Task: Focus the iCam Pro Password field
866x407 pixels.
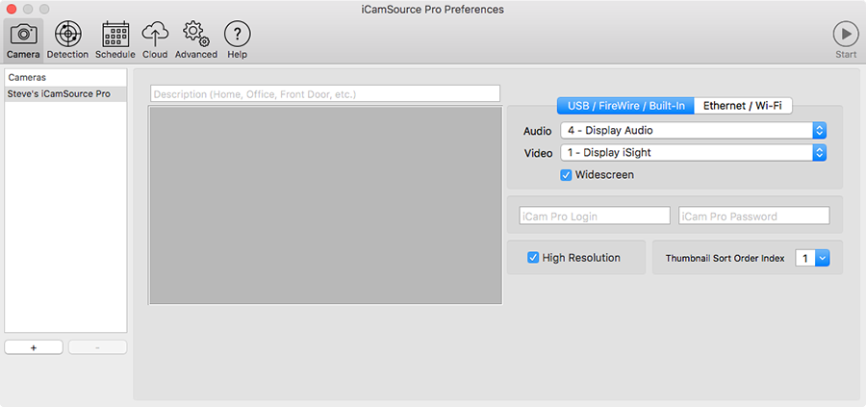Action: 753,216
